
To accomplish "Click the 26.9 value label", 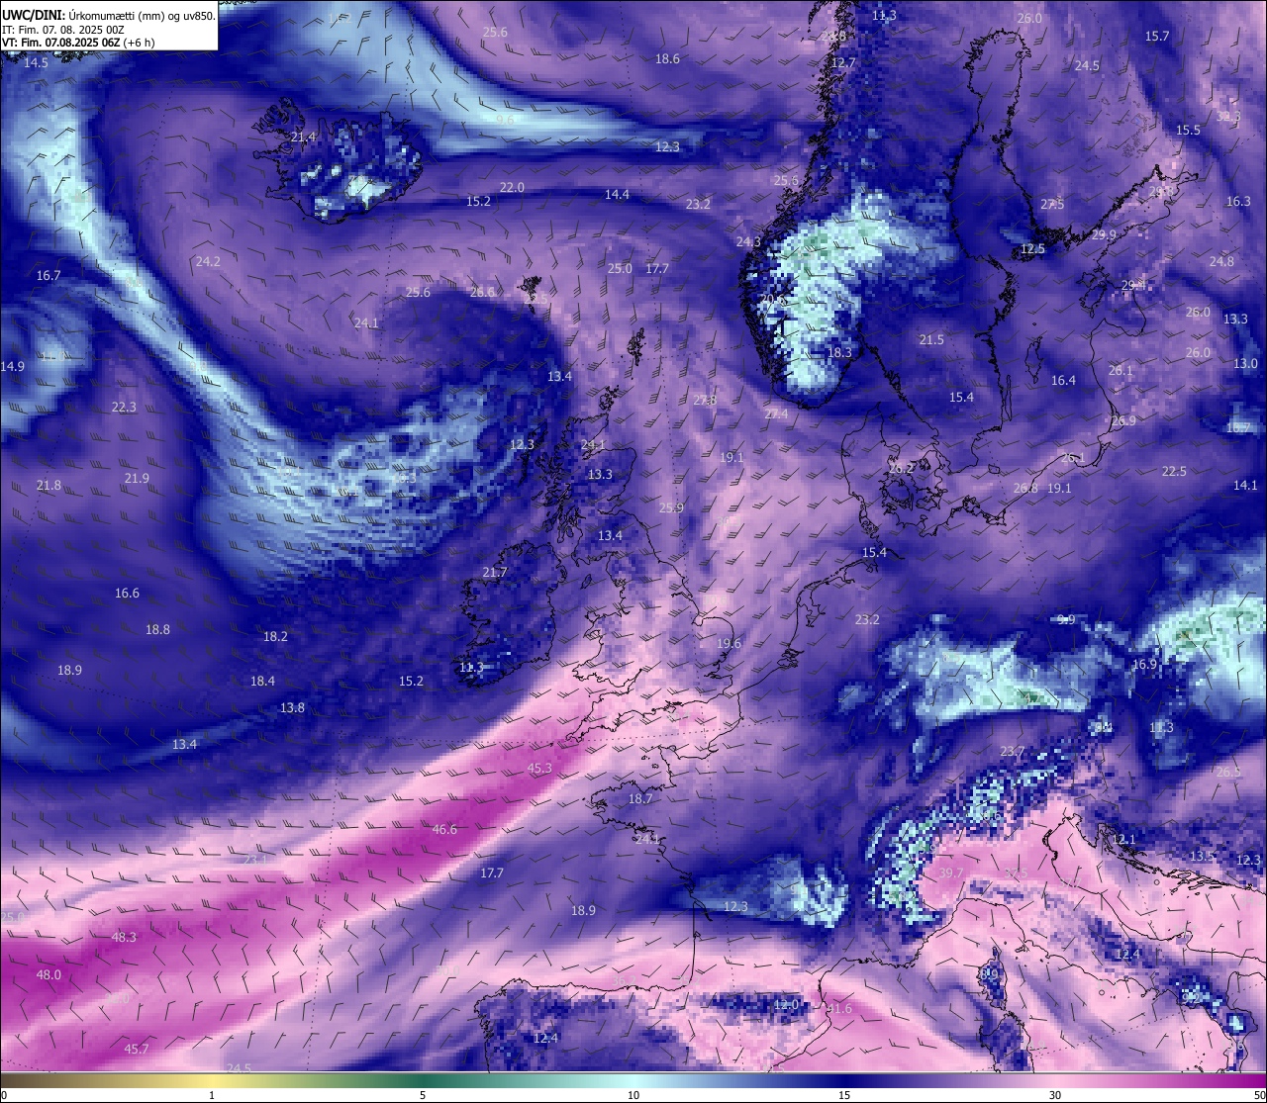I will coord(1123,420).
